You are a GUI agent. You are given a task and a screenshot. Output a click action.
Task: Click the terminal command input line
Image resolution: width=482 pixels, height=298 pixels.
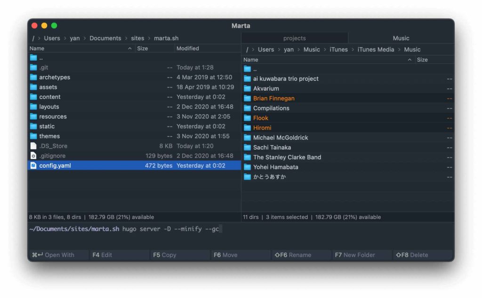[x=241, y=229]
